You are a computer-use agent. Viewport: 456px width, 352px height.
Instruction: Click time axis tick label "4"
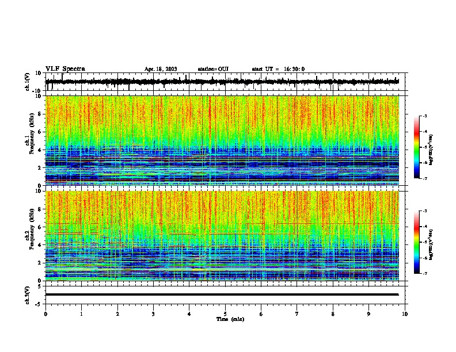[x=189, y=314]
